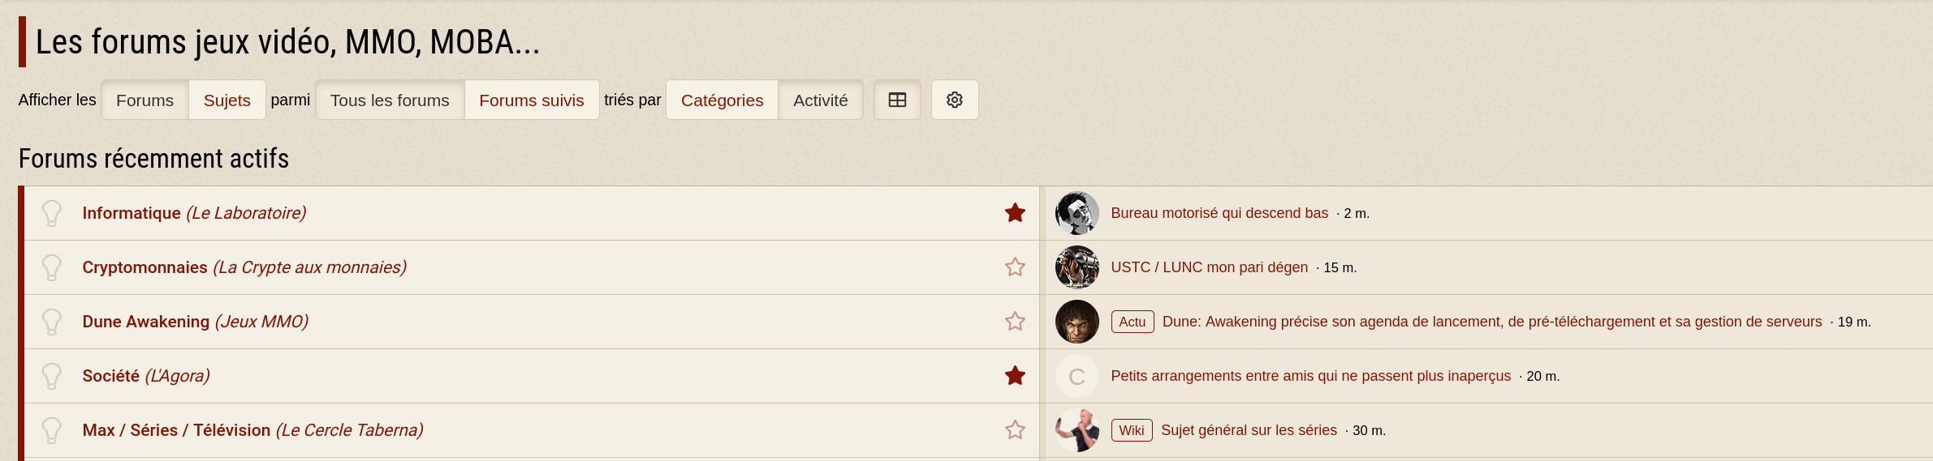Open the Sujet général sur les séries topic
1933x461 pixels.
(1249, 430)
